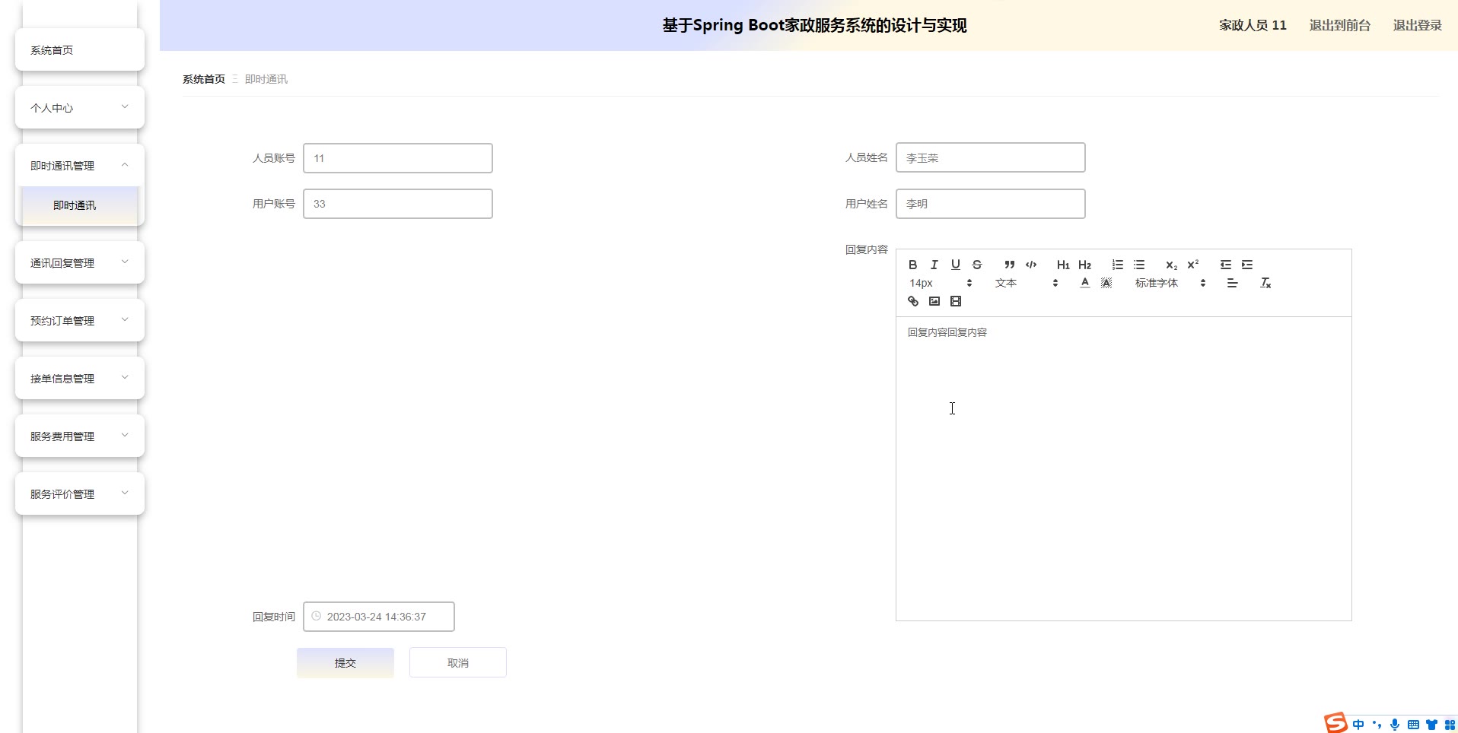Screen dimensions: 1458x733
Task: Click 退出登录 to log out
Action: (x=1418, y=25)
